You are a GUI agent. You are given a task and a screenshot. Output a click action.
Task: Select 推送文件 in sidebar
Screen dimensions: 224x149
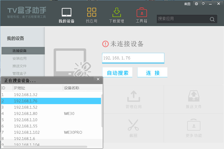click(x=20, y=66)
